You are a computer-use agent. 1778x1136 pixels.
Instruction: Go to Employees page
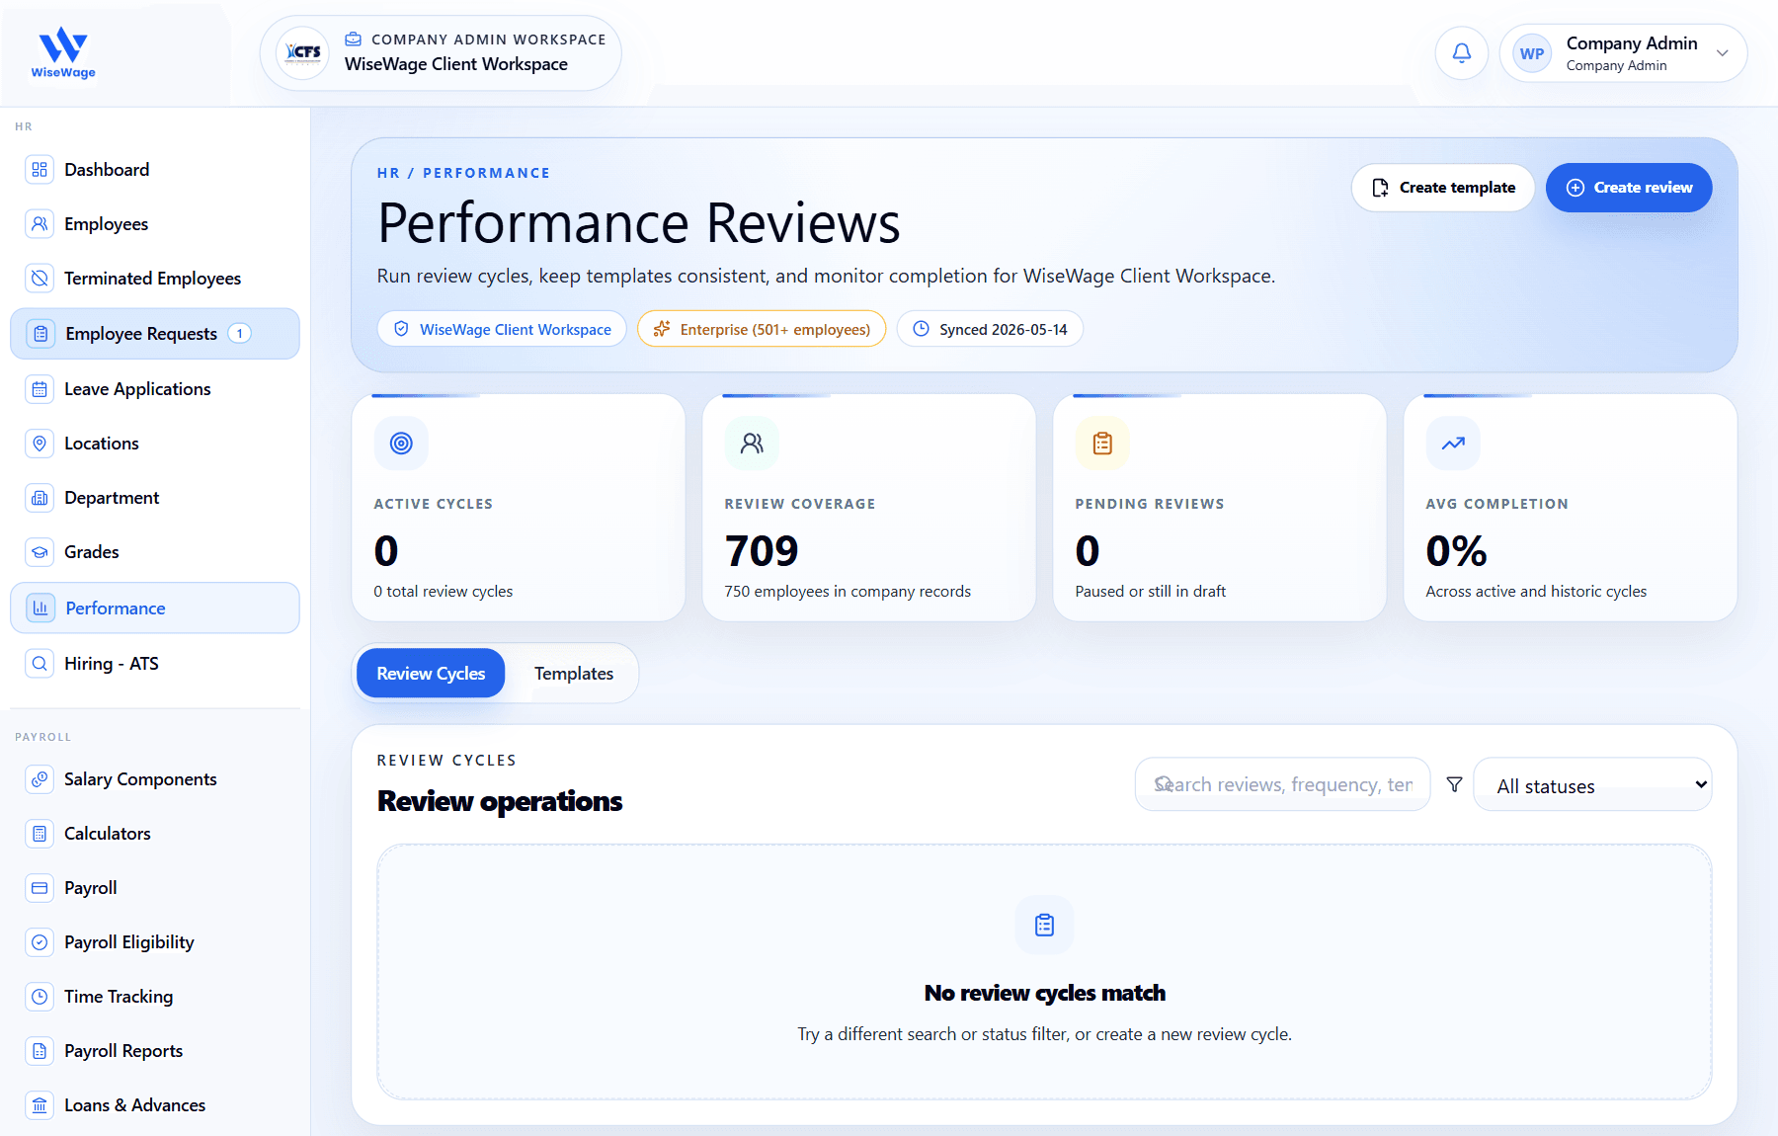tap(155, 224)
